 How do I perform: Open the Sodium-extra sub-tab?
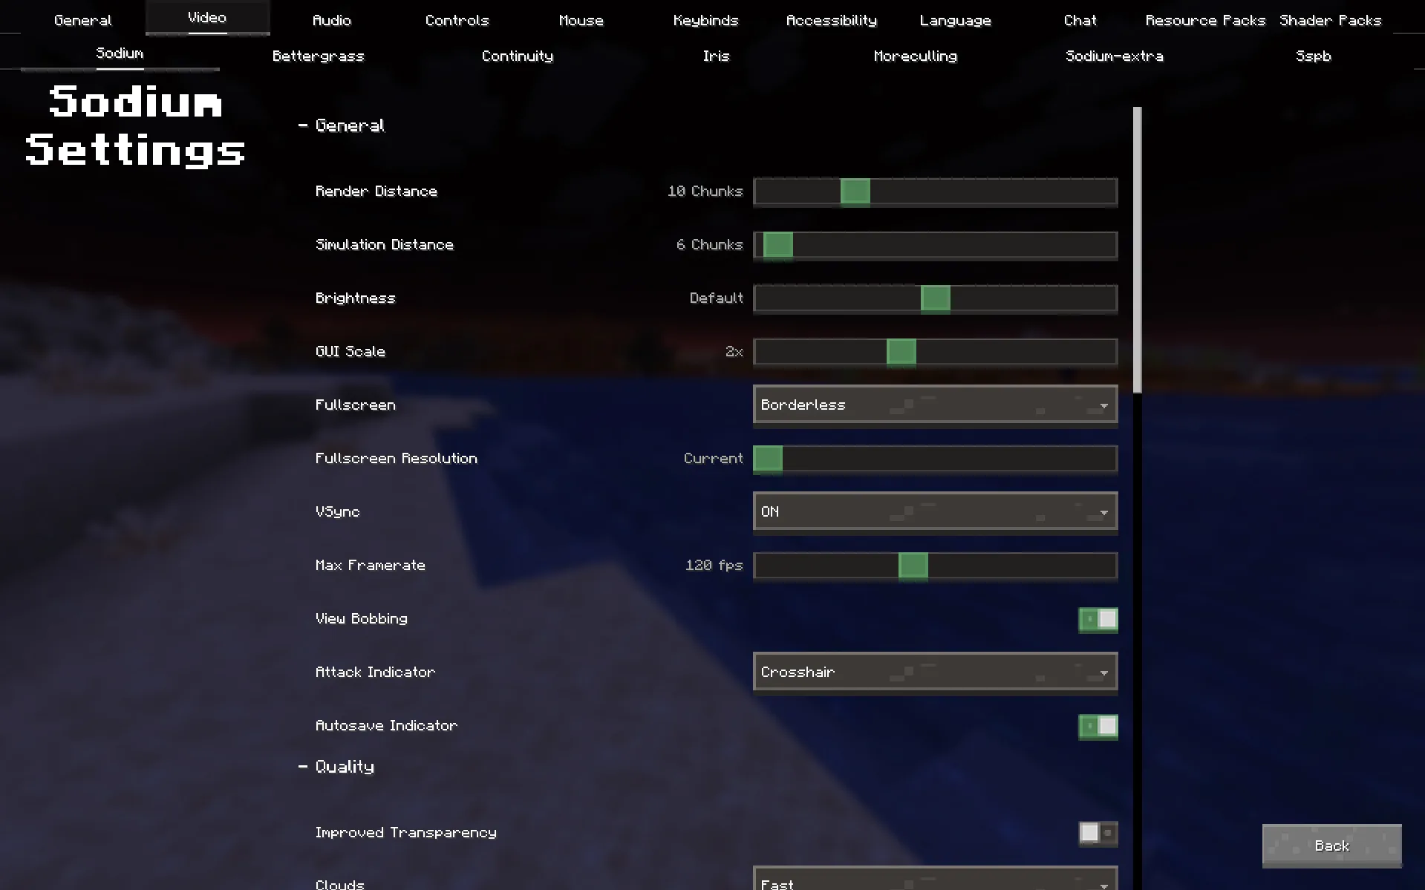coord(1114,56)
